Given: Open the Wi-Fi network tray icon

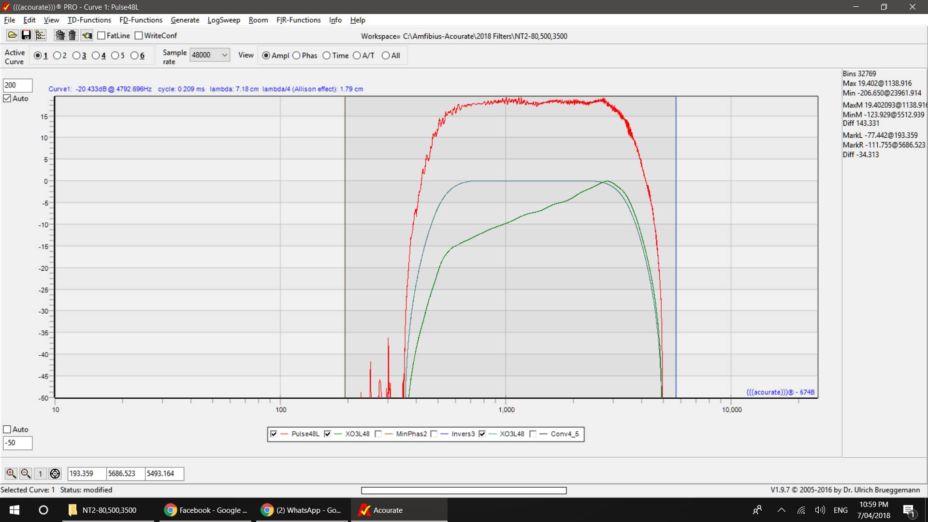Looking at the screenshot, I should point(801,510).
